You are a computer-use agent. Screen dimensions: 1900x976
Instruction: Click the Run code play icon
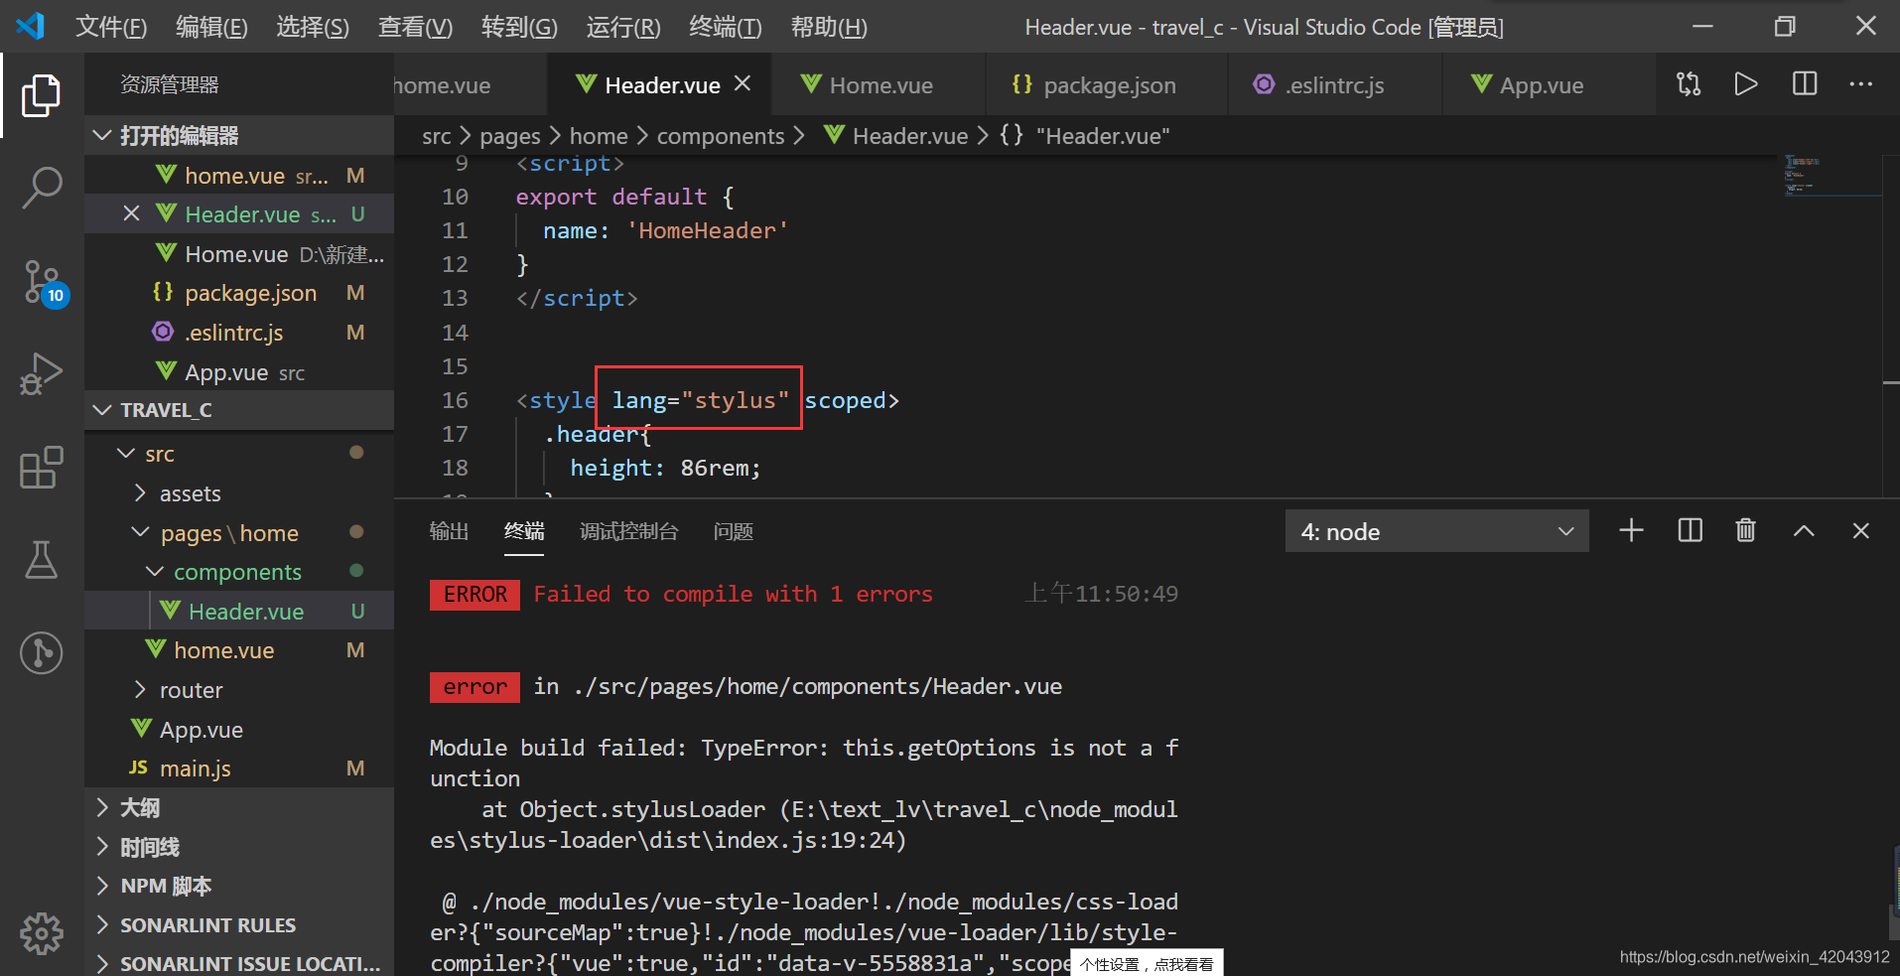pyautogui.click(x=1746, y=84)
